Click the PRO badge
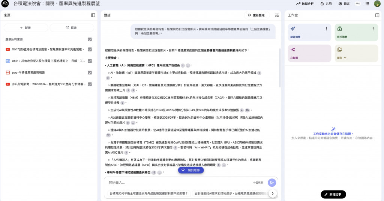The height and width of the screenshot is (201, 384). [358, 4]
